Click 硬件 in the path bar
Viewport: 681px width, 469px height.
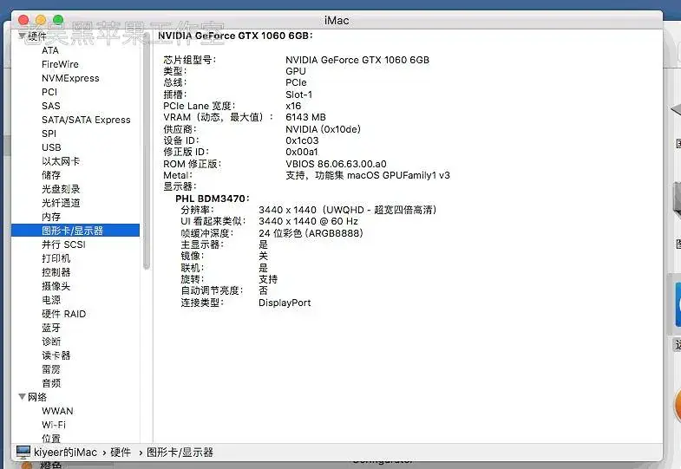(121, 453)
